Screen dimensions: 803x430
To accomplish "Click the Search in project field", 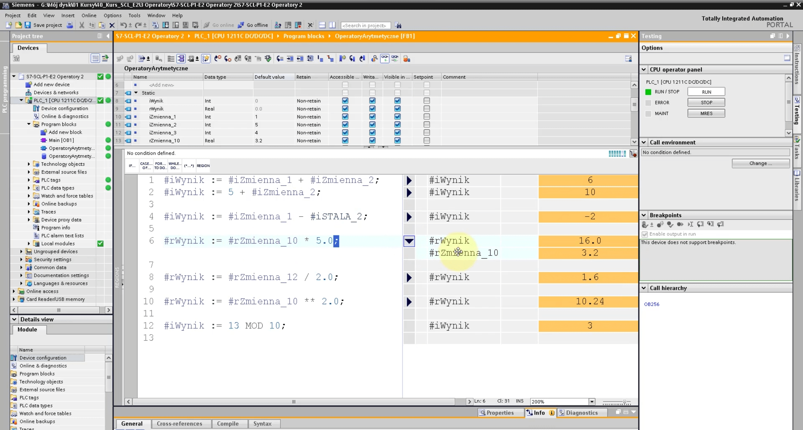I will click(365, 25).
